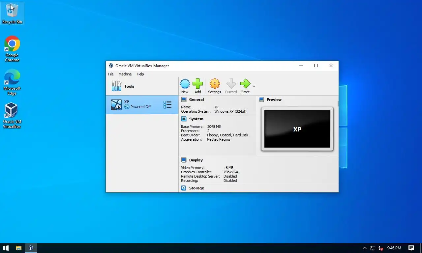The image size is (422, 253).
Task: Click the Display section header
Action: (x=196, y=160)
